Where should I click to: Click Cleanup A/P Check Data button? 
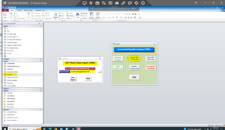tap(151, 67)
